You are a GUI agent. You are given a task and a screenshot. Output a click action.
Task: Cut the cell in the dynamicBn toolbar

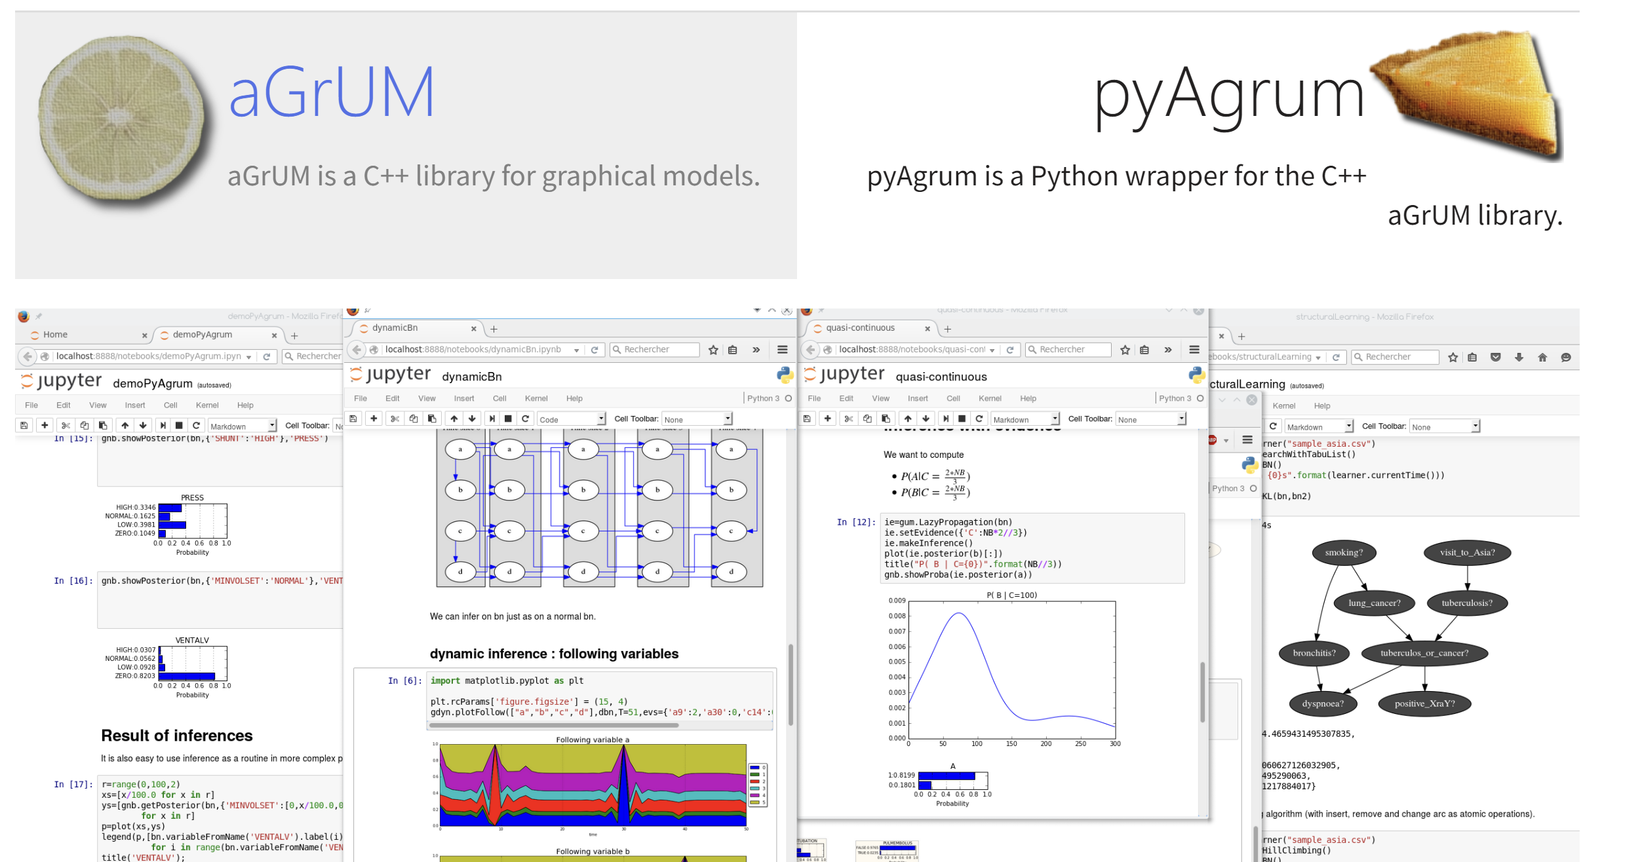click(395, 419)
